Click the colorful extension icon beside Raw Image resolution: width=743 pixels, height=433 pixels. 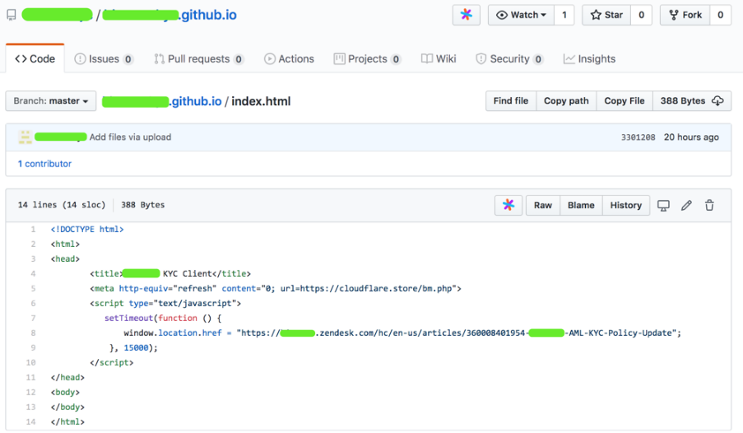(508, 205)
